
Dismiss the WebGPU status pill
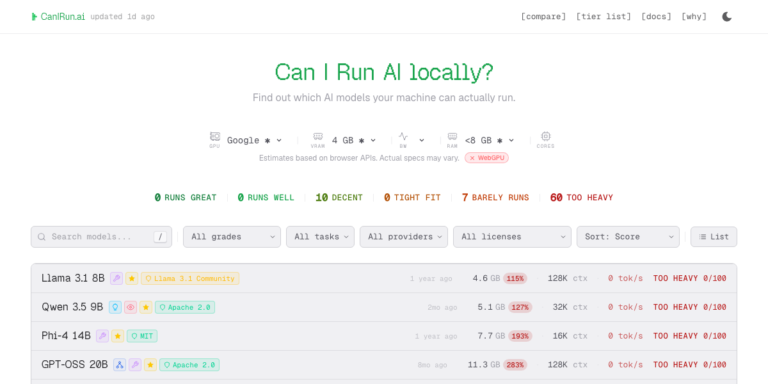(486, 157)
